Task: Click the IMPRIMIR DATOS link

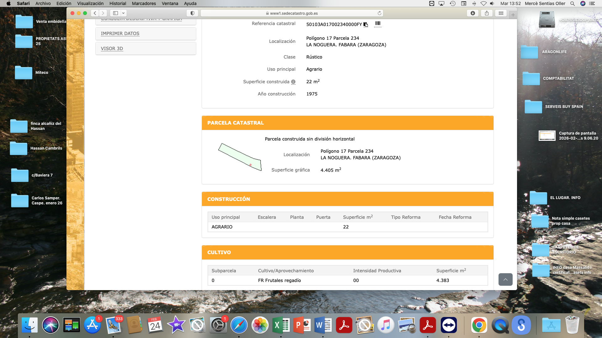Action: click(x=120, y=33)
